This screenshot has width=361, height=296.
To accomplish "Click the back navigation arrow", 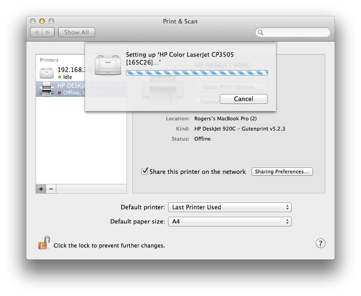I will (x=36, y=33).
